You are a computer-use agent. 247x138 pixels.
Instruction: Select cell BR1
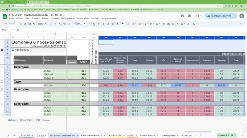click(106, 42)
